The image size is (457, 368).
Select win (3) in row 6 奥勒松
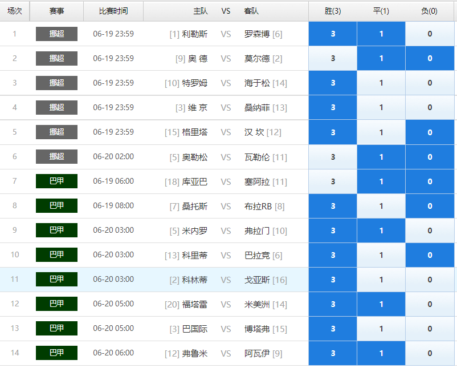333,157
